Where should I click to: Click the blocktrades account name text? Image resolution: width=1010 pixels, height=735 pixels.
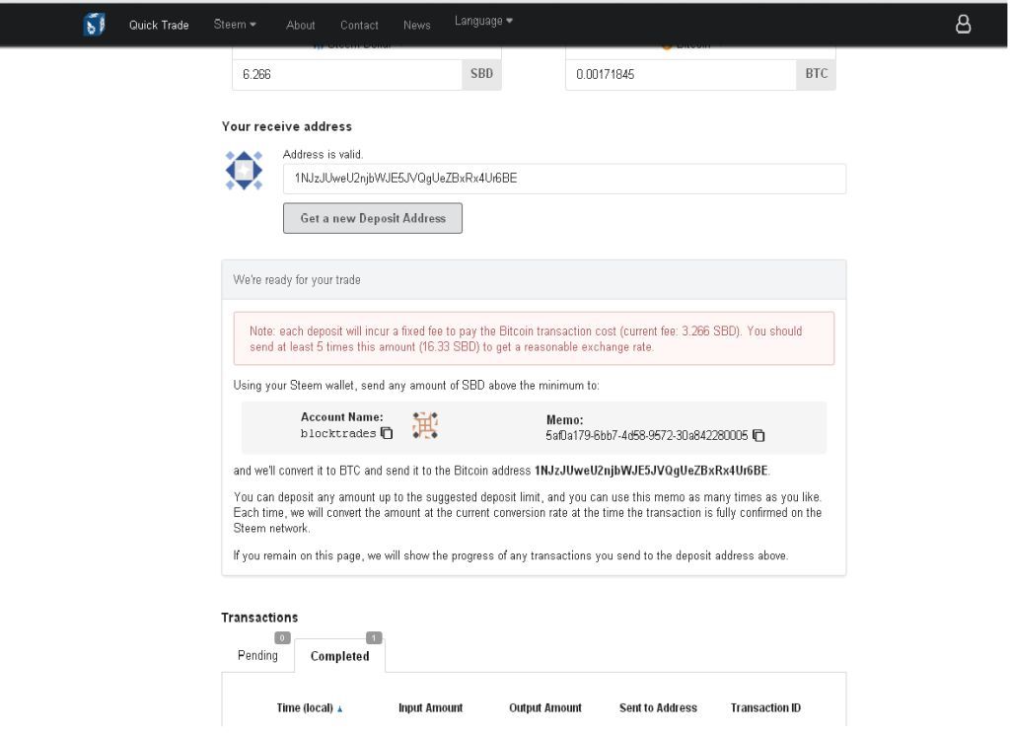click(338, 433)
